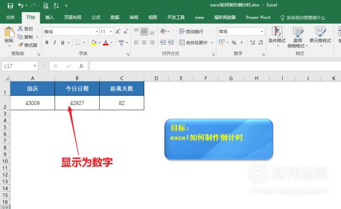Open the Borders dropdown arrow
The image size is (341, 209).
84,43
